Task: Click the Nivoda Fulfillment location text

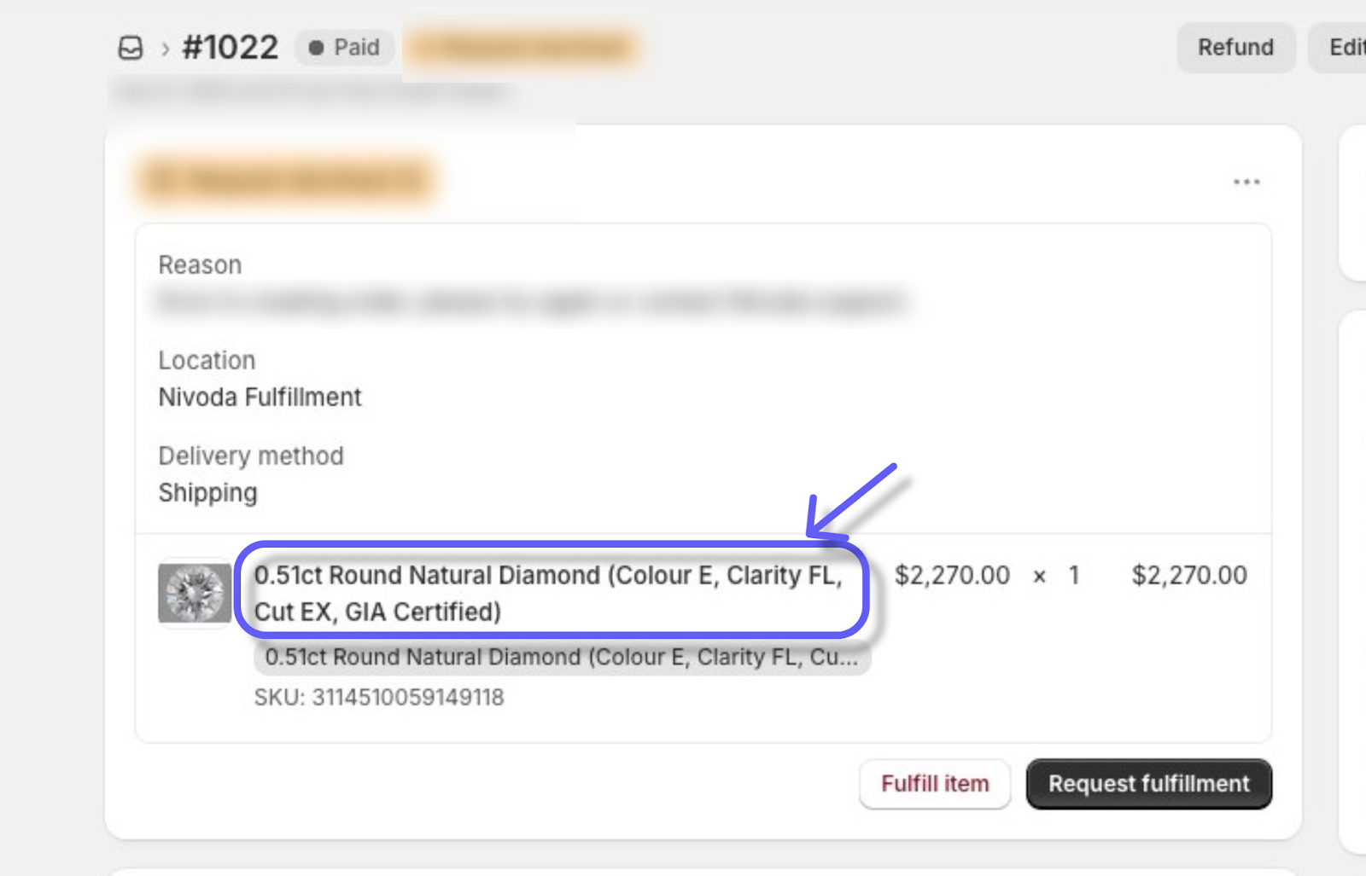Action: coord(260,397)
